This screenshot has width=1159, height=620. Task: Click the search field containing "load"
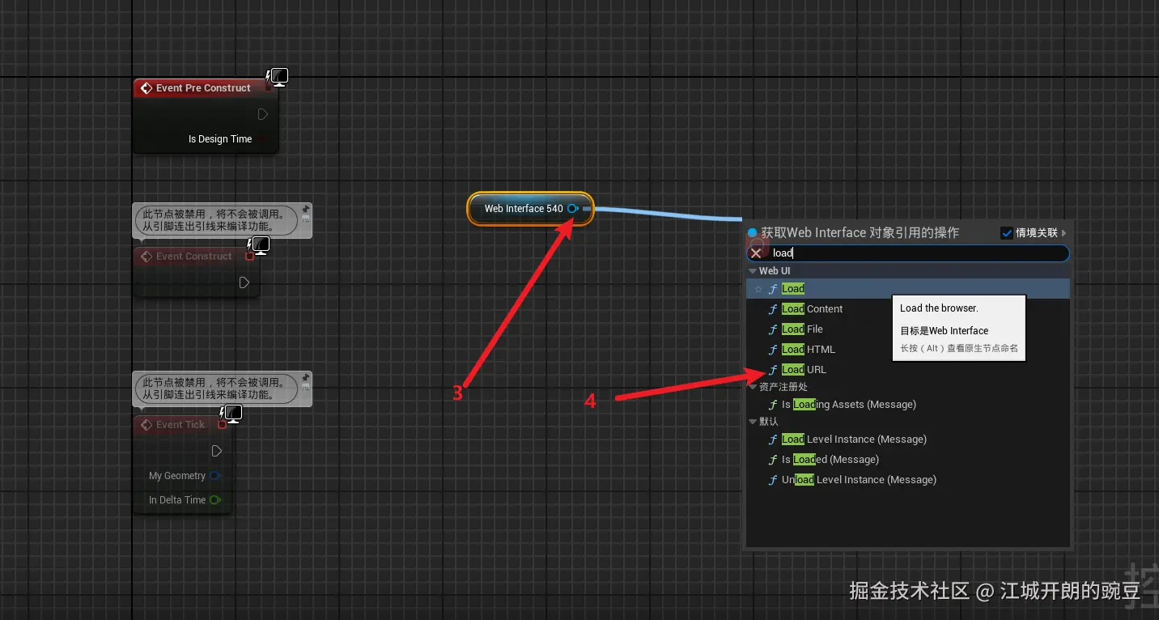908,253
